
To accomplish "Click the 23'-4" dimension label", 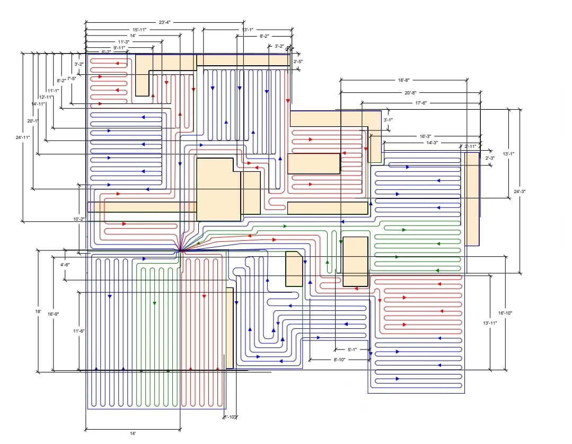I will click(164, 22).
